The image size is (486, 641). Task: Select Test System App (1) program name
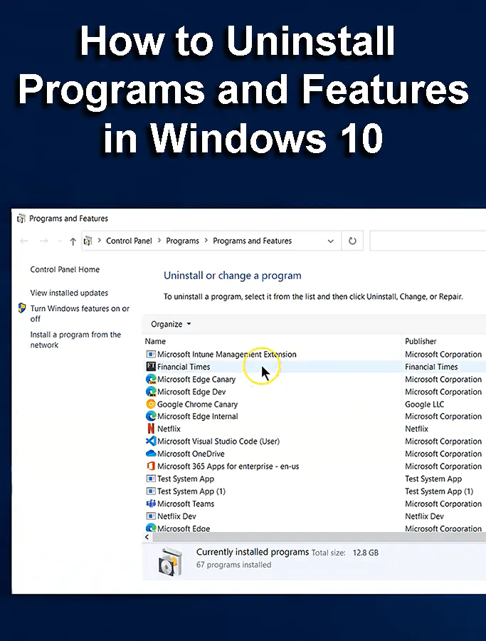click(191, 491)
